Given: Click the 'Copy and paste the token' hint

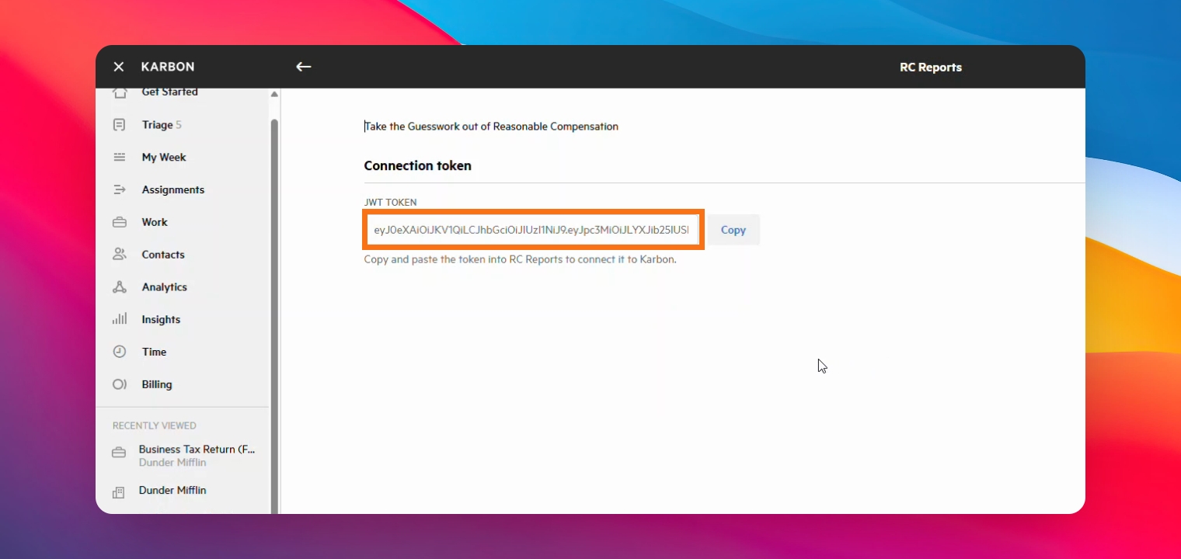Looking at the screenshot, I should tap(520, 259).
